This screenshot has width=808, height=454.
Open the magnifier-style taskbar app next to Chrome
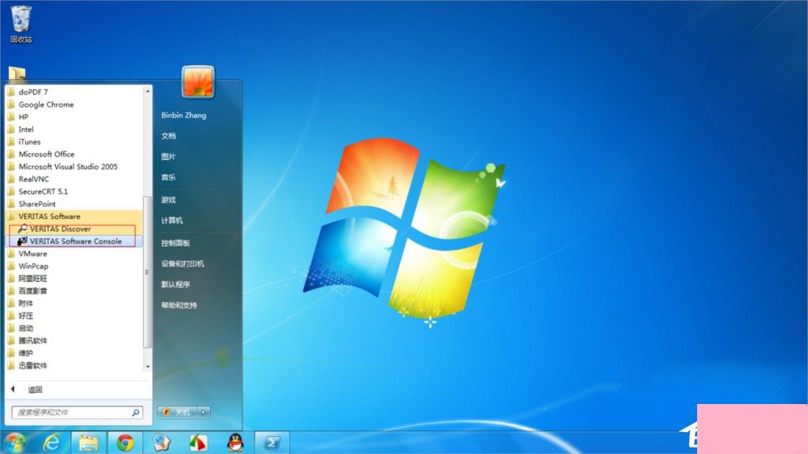162,442
